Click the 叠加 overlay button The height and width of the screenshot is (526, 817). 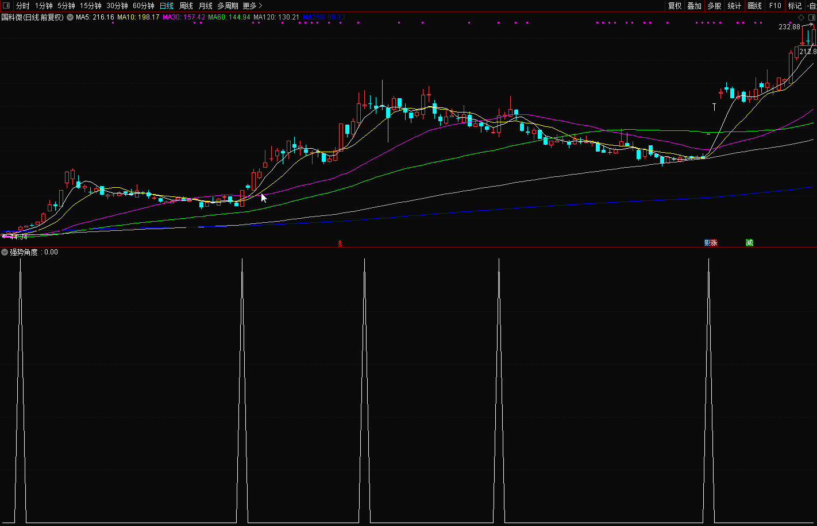[x=694, y=6]
